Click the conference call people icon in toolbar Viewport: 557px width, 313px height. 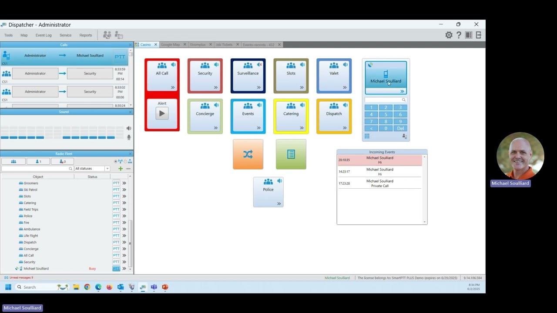coord(107,35)
